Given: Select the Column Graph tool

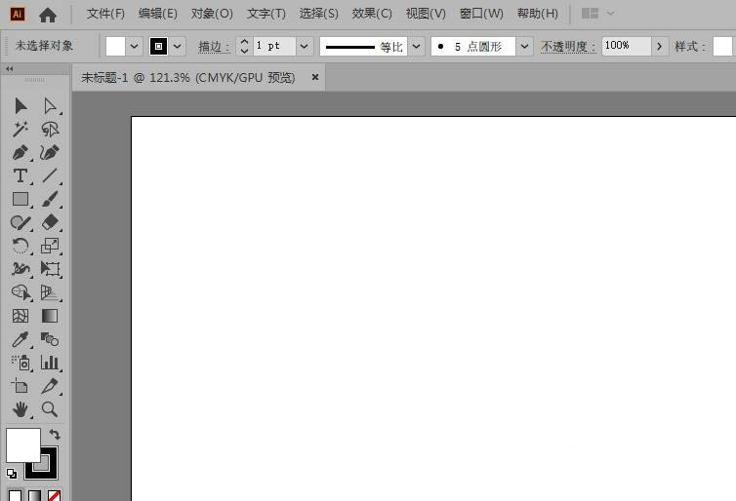Looking at the screenshot, I should 50,363.
